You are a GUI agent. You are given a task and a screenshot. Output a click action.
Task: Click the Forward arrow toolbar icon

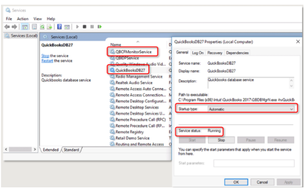pyautogui.click(x=15, y=26)
